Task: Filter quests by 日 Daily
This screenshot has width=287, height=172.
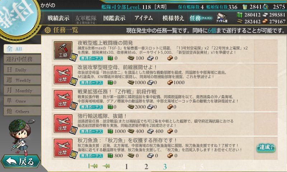Action: click(22, 70)
